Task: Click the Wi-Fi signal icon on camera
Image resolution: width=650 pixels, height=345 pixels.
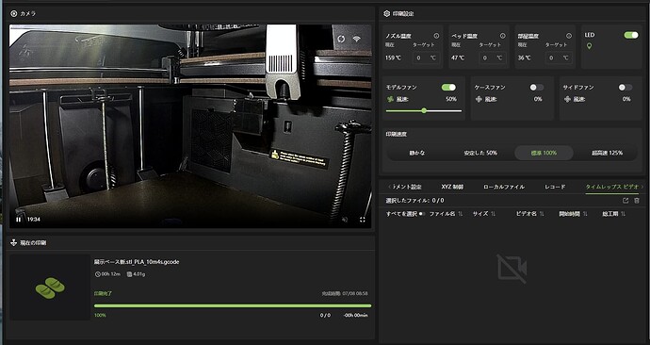Action: pyautogui.click(x=357, y=39)
